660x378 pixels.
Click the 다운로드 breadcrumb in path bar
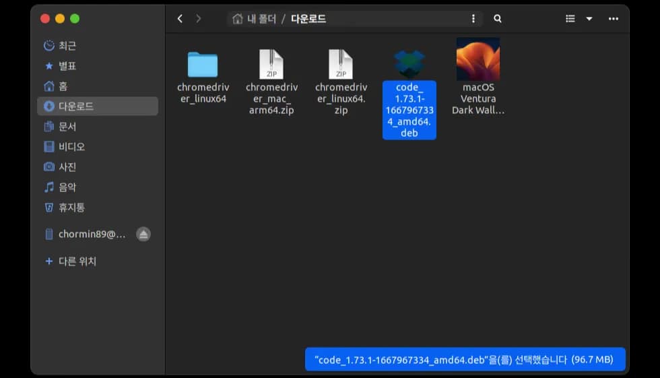point(308,19)
